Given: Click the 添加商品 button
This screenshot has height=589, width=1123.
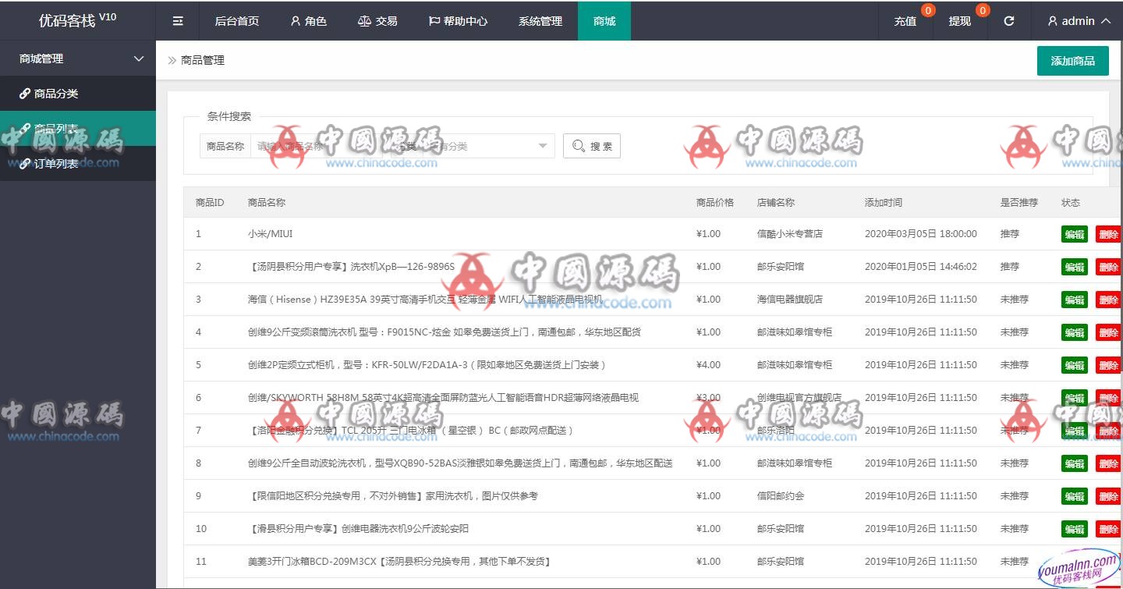Looking at the screenshot, I should pos(1072,60).
